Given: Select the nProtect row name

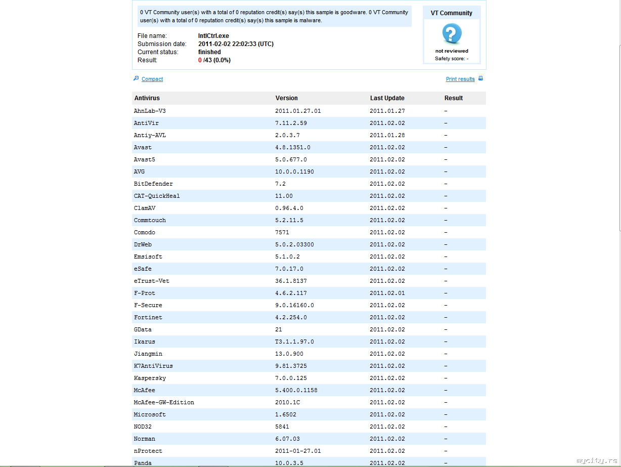Looking at the screenshot, I should (x=148, y=451).
